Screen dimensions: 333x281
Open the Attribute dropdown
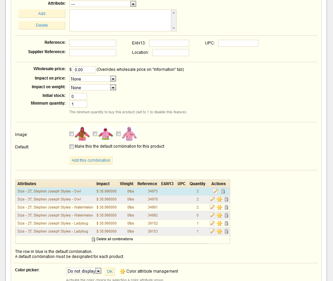[103, 4]
